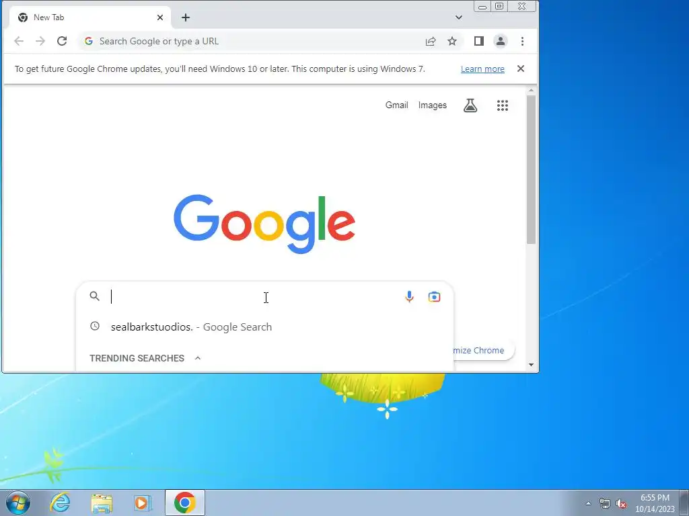Viewport: 689px width, 516px height.
Task: Go forward with the forward arrow
Action: (x=40, y=41)
